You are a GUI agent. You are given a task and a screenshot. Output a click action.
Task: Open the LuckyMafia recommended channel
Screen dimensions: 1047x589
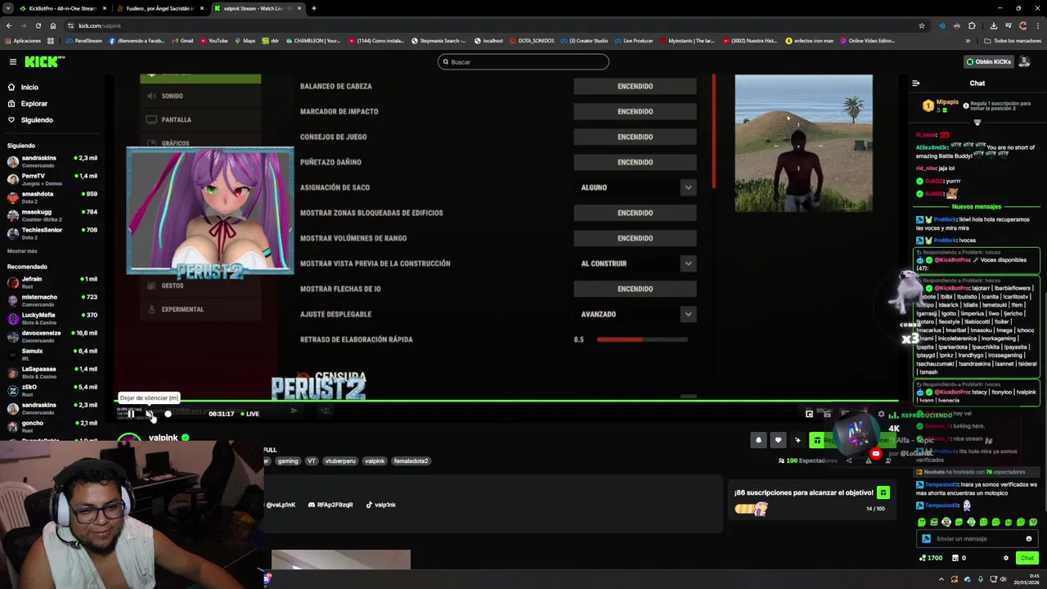[52, 318]
